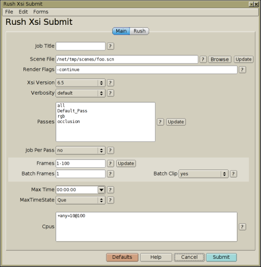Open the Xsi Version dropdown
The image size is (261, 267).
[81, 83]
